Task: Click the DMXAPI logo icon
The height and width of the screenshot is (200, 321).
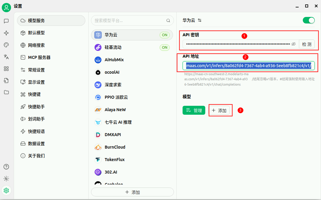Action: point(98,135)
